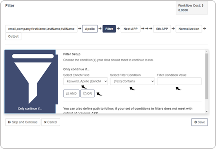Go to the 5th APP step
Screen dimensions: 216x149
click(162, 29)
